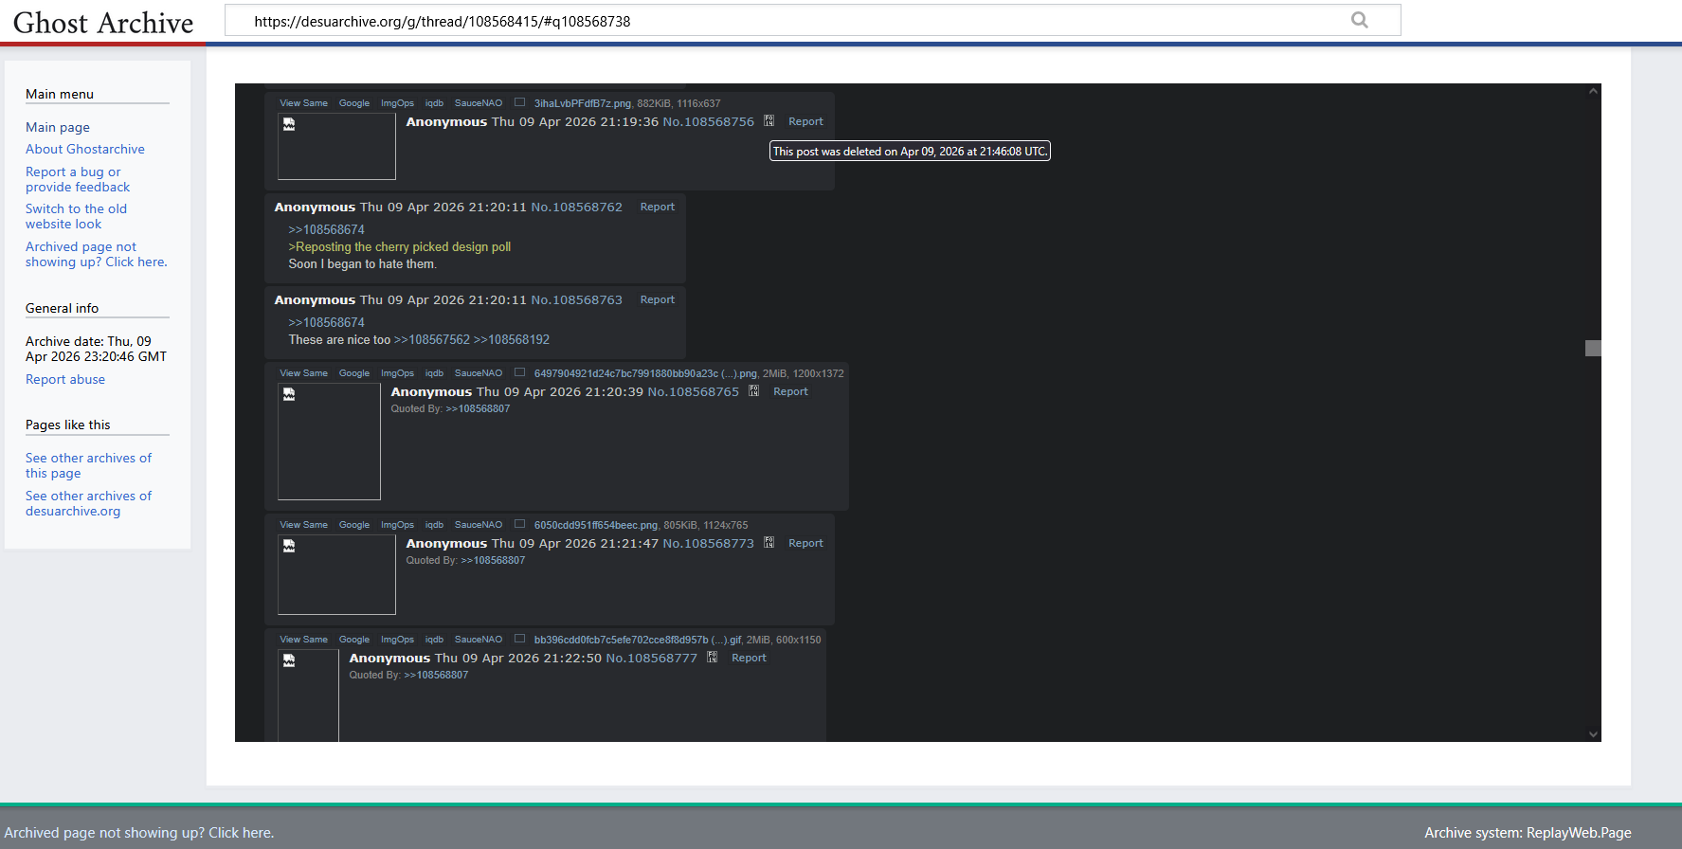Follow the >>108568674 quote in post 108568762

[327, 229]
